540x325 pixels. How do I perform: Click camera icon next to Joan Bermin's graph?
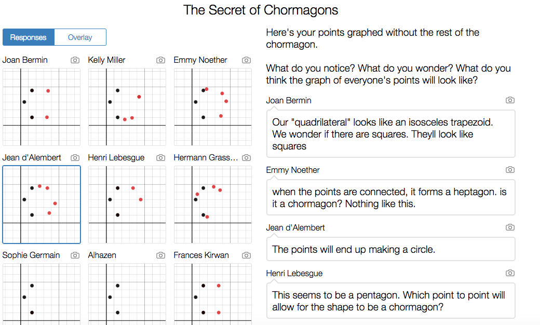(x=75, y=60)
